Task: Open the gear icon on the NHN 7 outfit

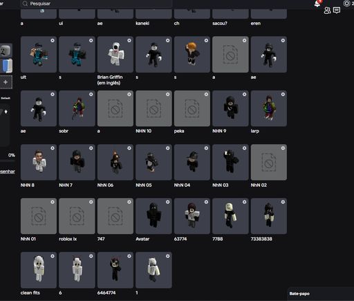Action: coord(91,148)
